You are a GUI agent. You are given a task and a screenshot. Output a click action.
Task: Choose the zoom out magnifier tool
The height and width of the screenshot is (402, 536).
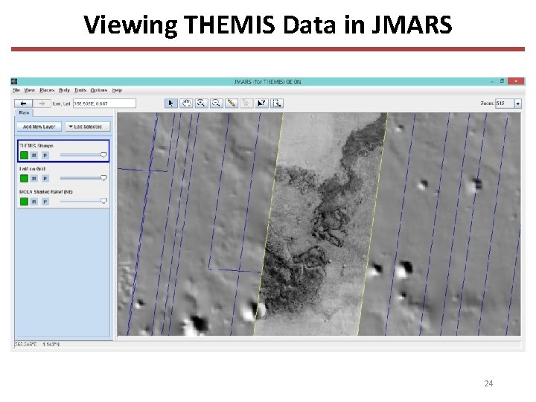click(216, 103)
